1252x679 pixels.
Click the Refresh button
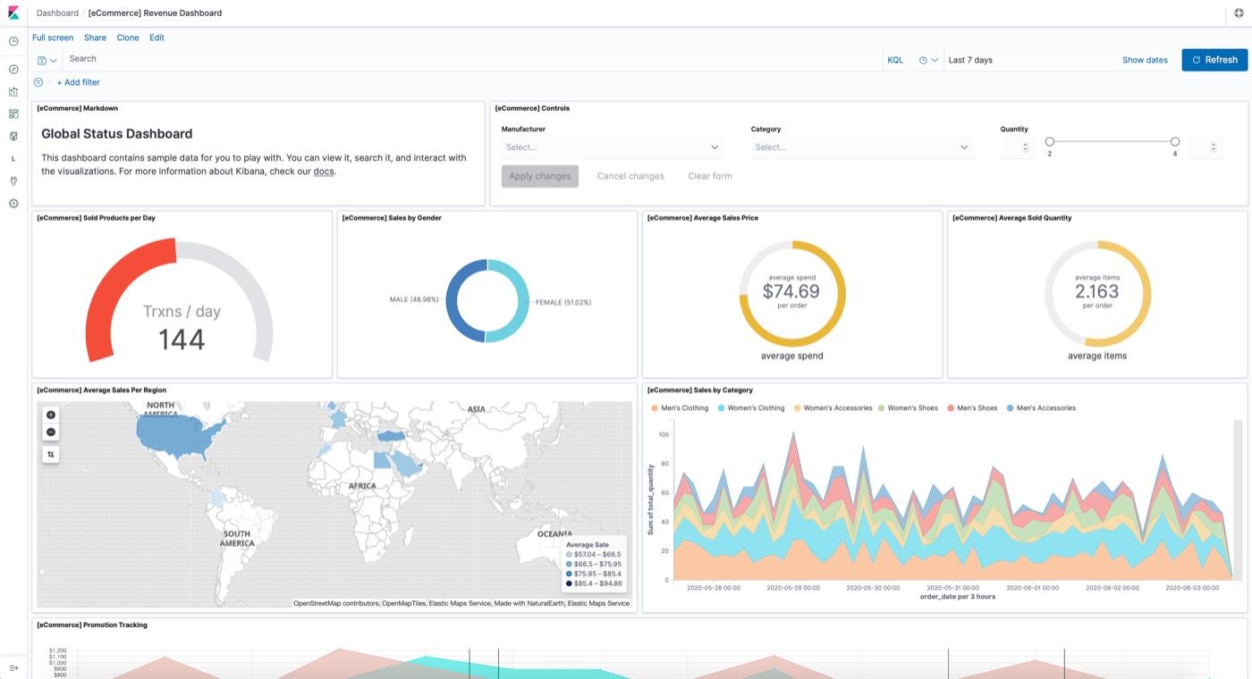click(x=1214, y=60)
